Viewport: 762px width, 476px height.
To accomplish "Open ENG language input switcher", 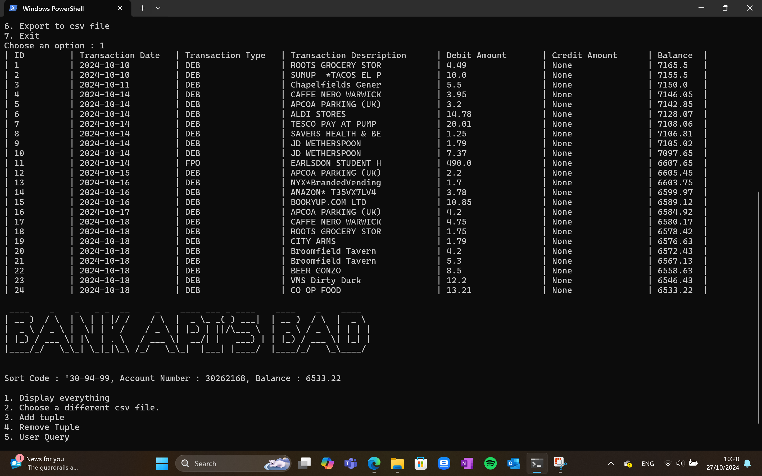I will 648,463.
